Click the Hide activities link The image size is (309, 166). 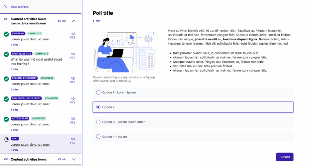pyautogui.click(x=20, y=7)
